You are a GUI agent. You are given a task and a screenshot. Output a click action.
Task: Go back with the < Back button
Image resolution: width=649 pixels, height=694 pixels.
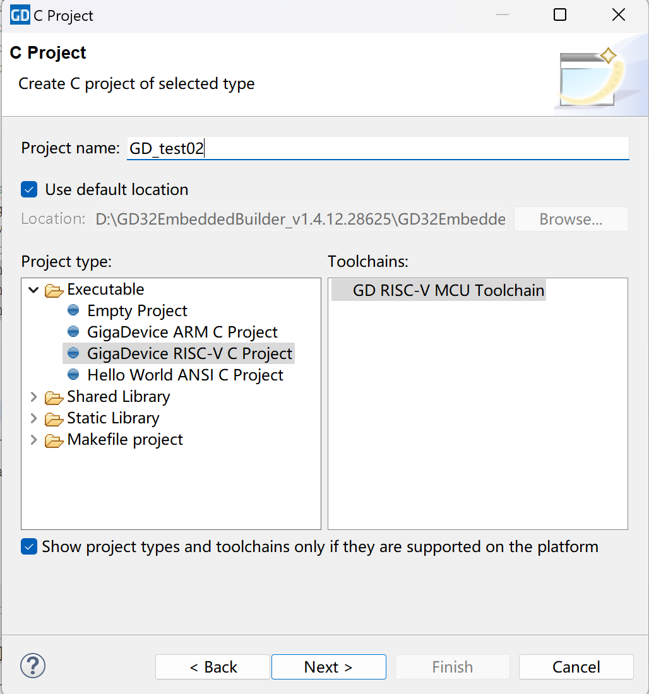212,667
